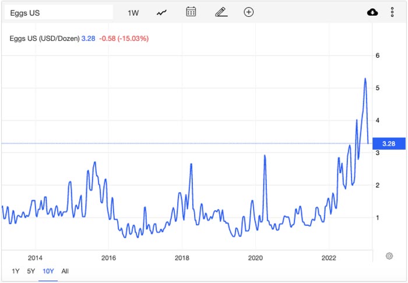
Task: Click the 1 y-axis label
Action: 378,218
